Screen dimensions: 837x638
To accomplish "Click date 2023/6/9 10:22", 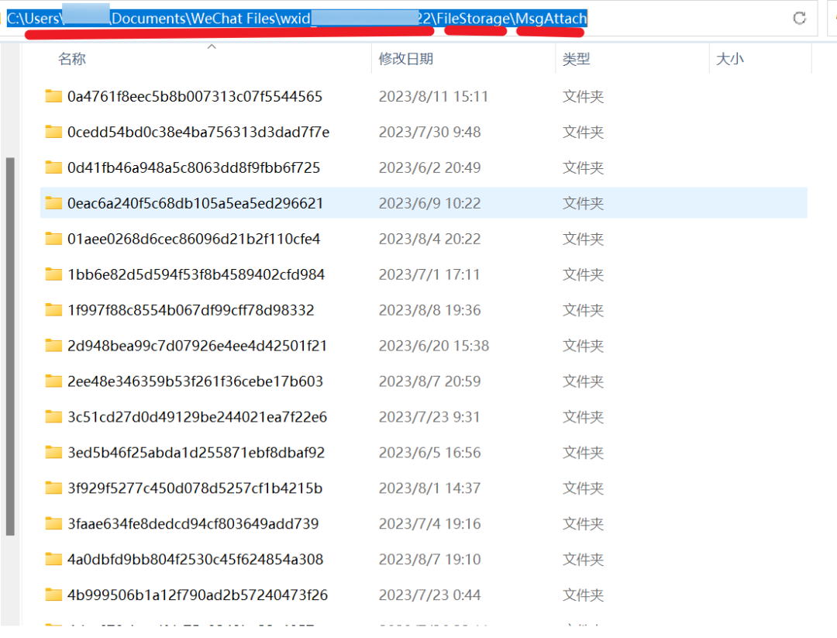I will pyautogui.click(x=429, y=203).
